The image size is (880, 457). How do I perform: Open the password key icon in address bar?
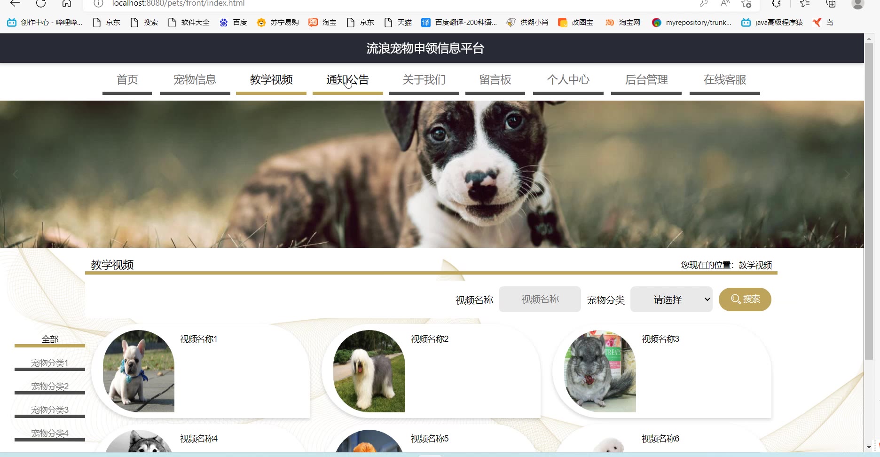pyautogui.click(x=704, y=3)
